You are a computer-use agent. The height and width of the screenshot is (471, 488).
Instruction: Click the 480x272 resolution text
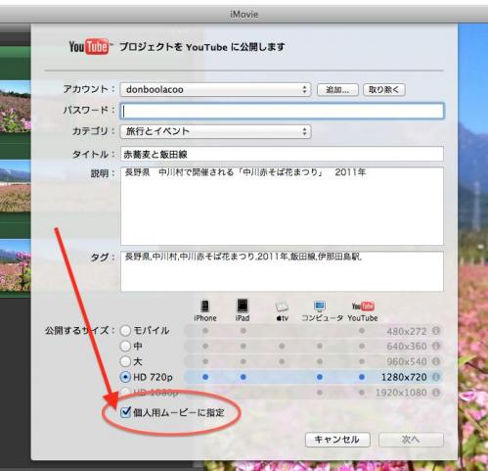pyautogui.click(x=407, y=331)
